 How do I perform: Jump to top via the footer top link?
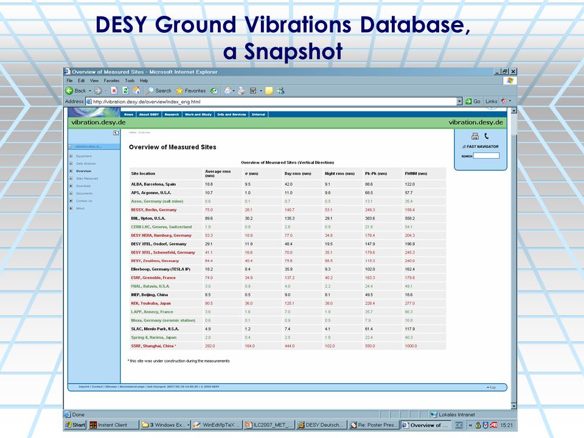point(492,388)
